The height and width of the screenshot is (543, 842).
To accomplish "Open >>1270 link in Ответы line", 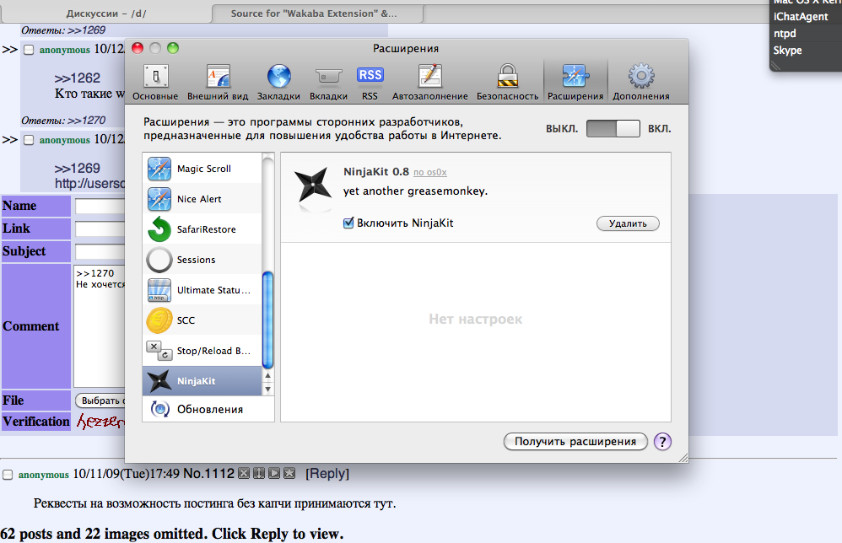I will tap(86, 121).
